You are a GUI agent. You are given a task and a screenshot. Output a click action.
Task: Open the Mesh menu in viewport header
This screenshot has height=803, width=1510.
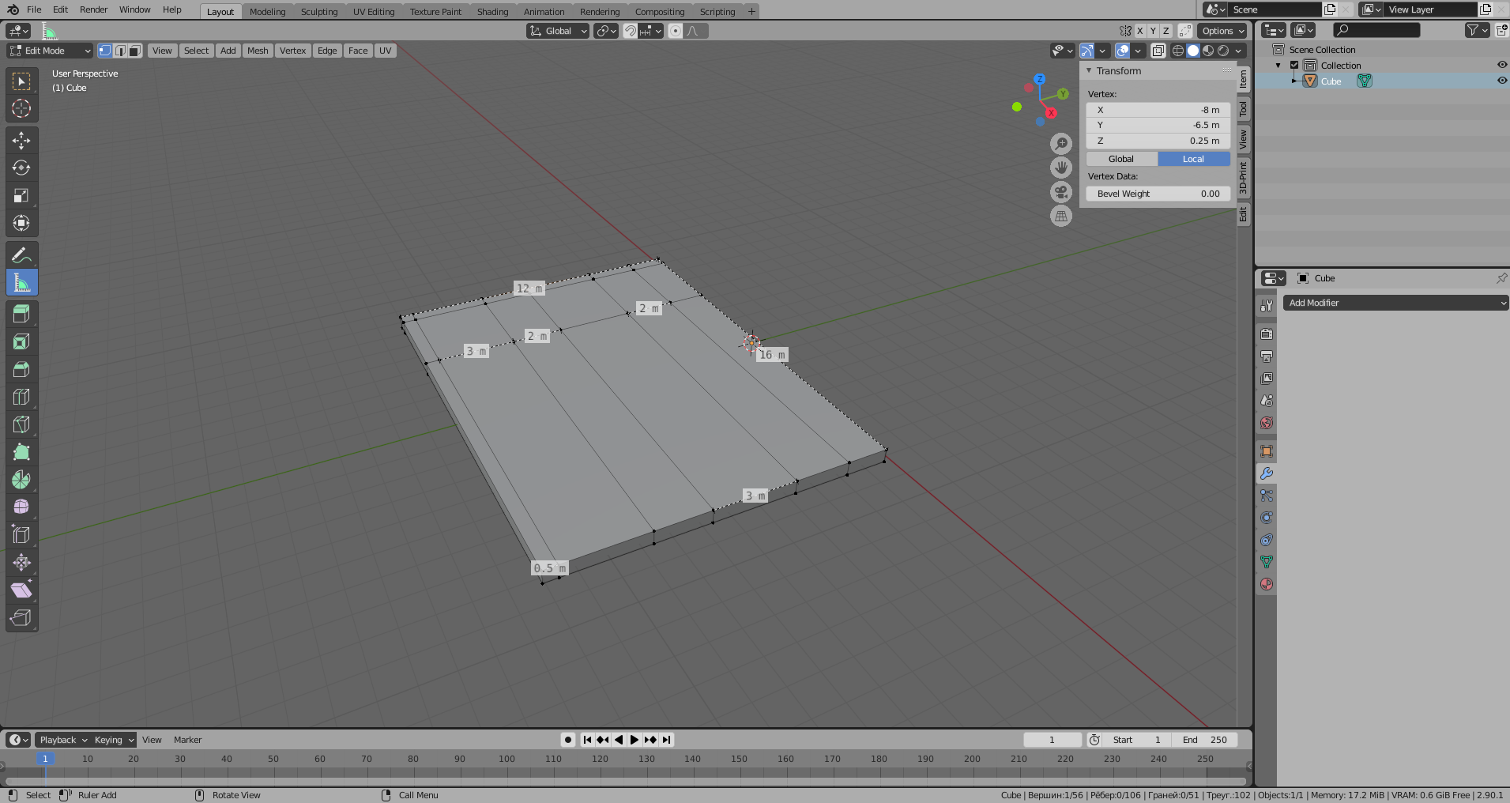258,51
